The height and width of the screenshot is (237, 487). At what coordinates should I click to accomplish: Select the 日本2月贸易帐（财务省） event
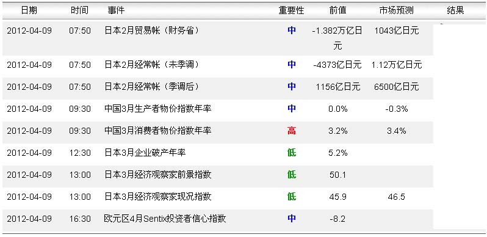152,31
